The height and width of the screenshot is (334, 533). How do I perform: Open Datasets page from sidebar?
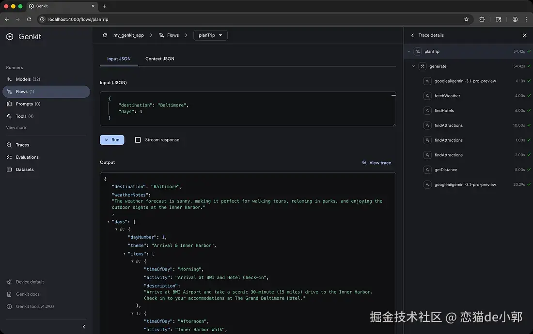tap(46, 170)
